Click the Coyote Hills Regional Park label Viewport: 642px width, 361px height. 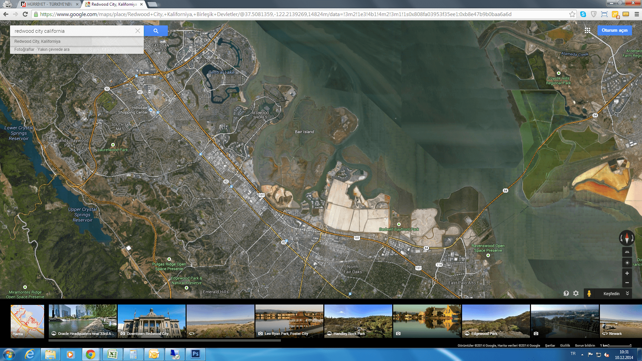(x=558, y=81)
